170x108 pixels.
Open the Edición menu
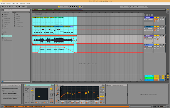pyautogui.click(x=8, y=3)
